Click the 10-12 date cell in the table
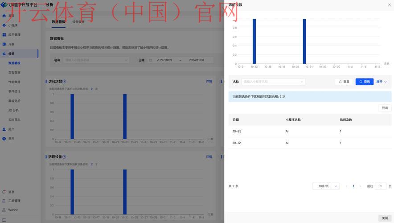The width and height of the screenshot is (394, 223). 237,143
